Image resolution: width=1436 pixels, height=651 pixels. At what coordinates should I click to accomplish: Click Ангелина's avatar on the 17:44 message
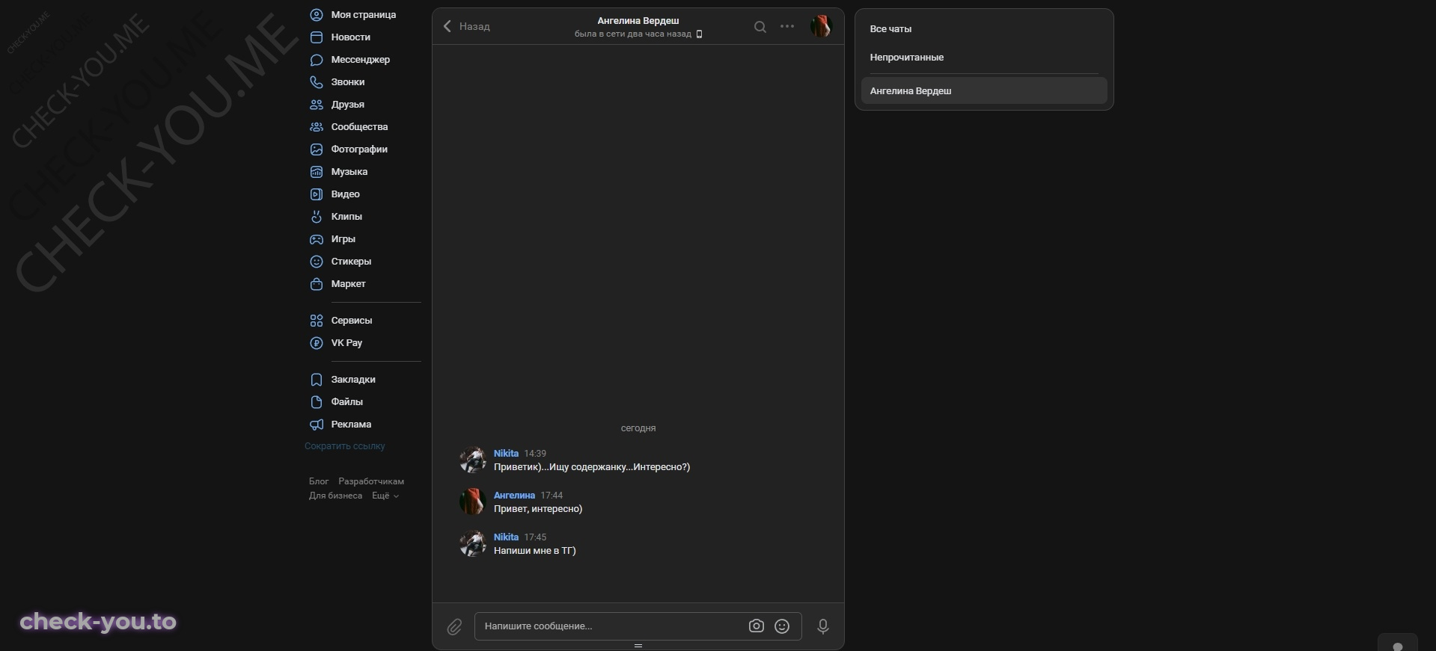pyautogui.click(x=473, y=502)
